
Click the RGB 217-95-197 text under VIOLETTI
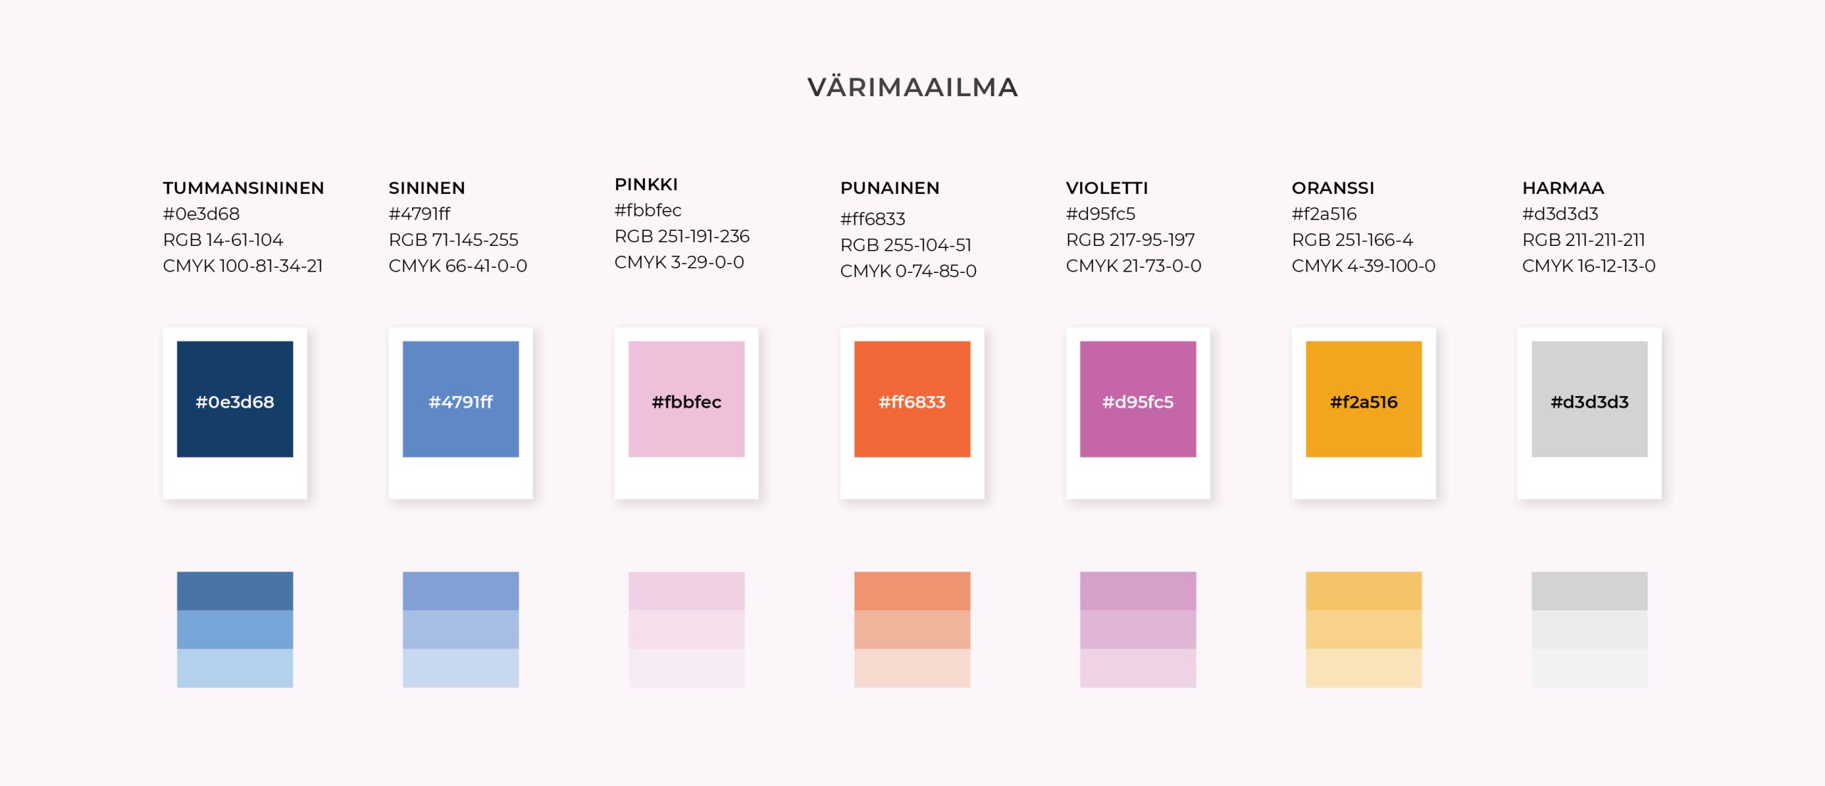(1130, 240)
